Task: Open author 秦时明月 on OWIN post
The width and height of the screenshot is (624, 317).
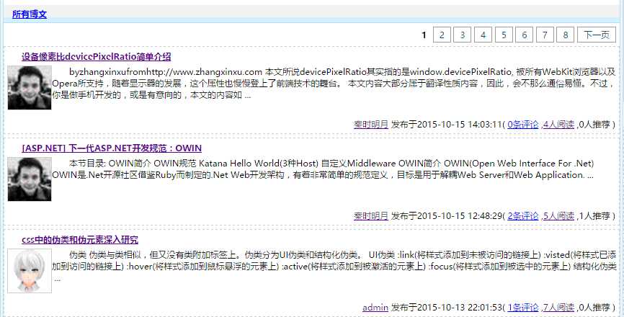Action: pos(371,215)
